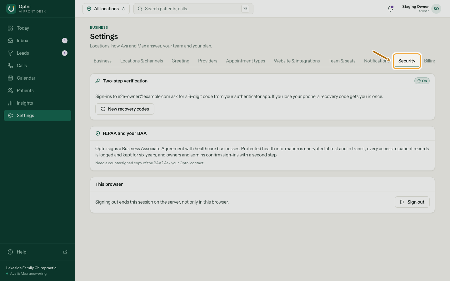Click the 'HIPAA and your BAA' heading
This screenshot has width=450, height=281.
[125, 133]
